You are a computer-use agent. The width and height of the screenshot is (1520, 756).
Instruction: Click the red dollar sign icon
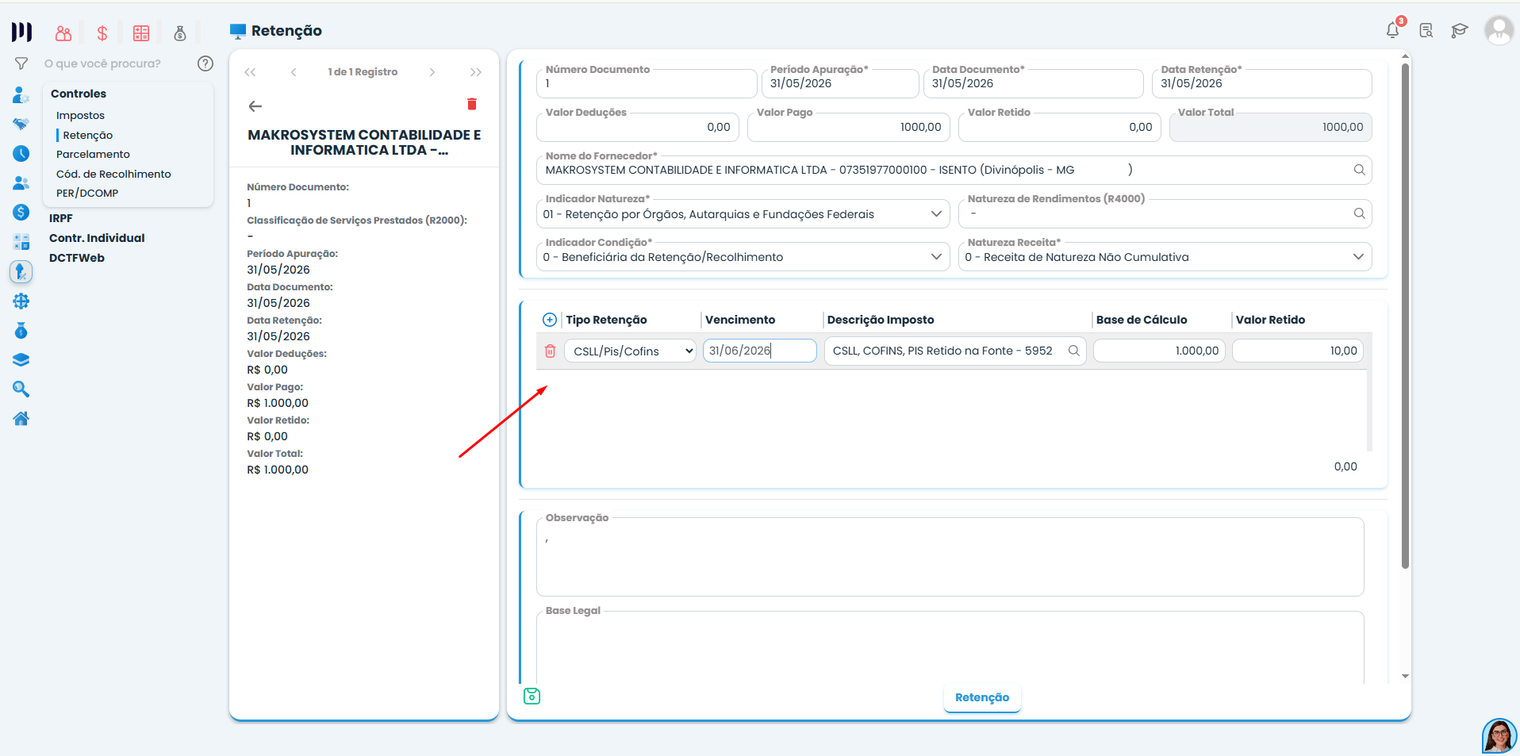102,33
